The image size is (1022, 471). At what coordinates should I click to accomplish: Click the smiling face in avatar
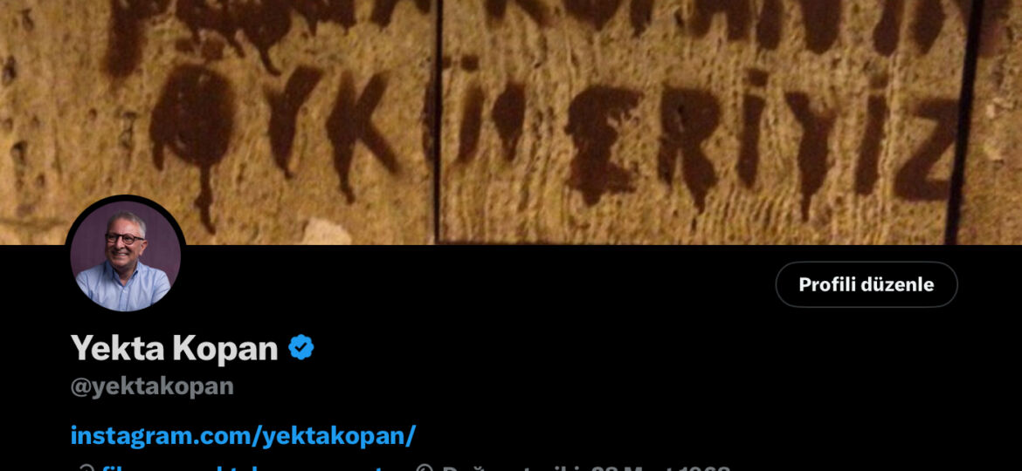125,239
